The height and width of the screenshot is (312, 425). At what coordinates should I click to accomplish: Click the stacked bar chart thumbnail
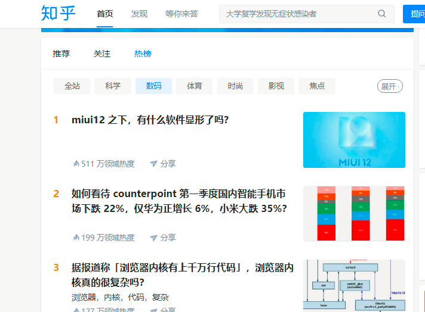(354, 214)
